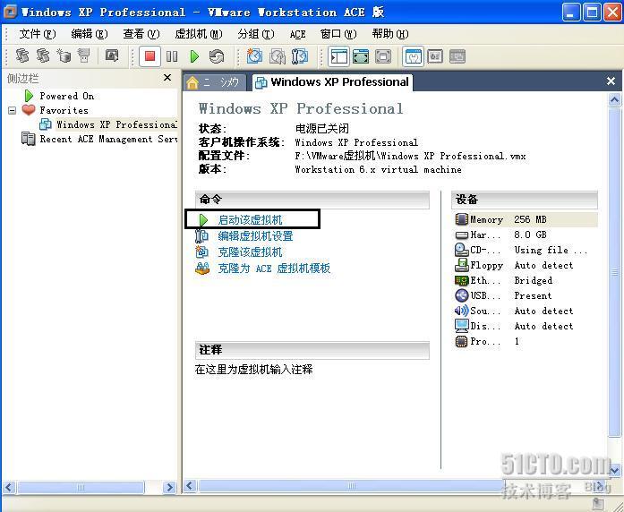Click the Bridged Ethernet value
624x512 pixels.
[x=534, y=280]
